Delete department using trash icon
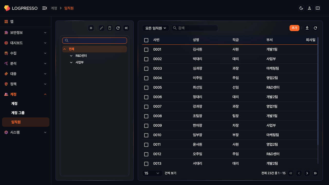 click(110, 28)
